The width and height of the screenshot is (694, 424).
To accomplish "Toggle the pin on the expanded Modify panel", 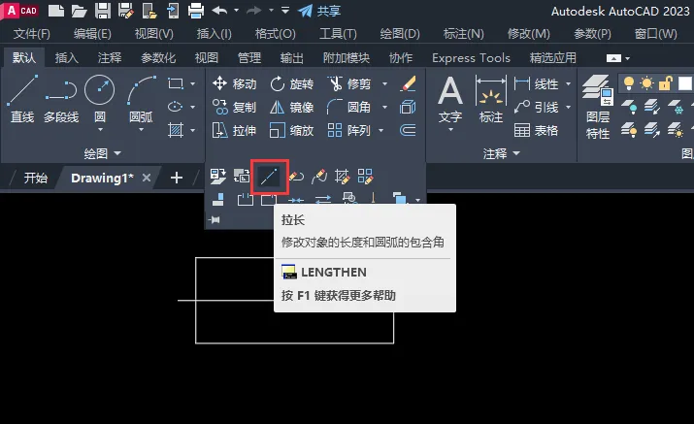I will [x=215, y=219].
